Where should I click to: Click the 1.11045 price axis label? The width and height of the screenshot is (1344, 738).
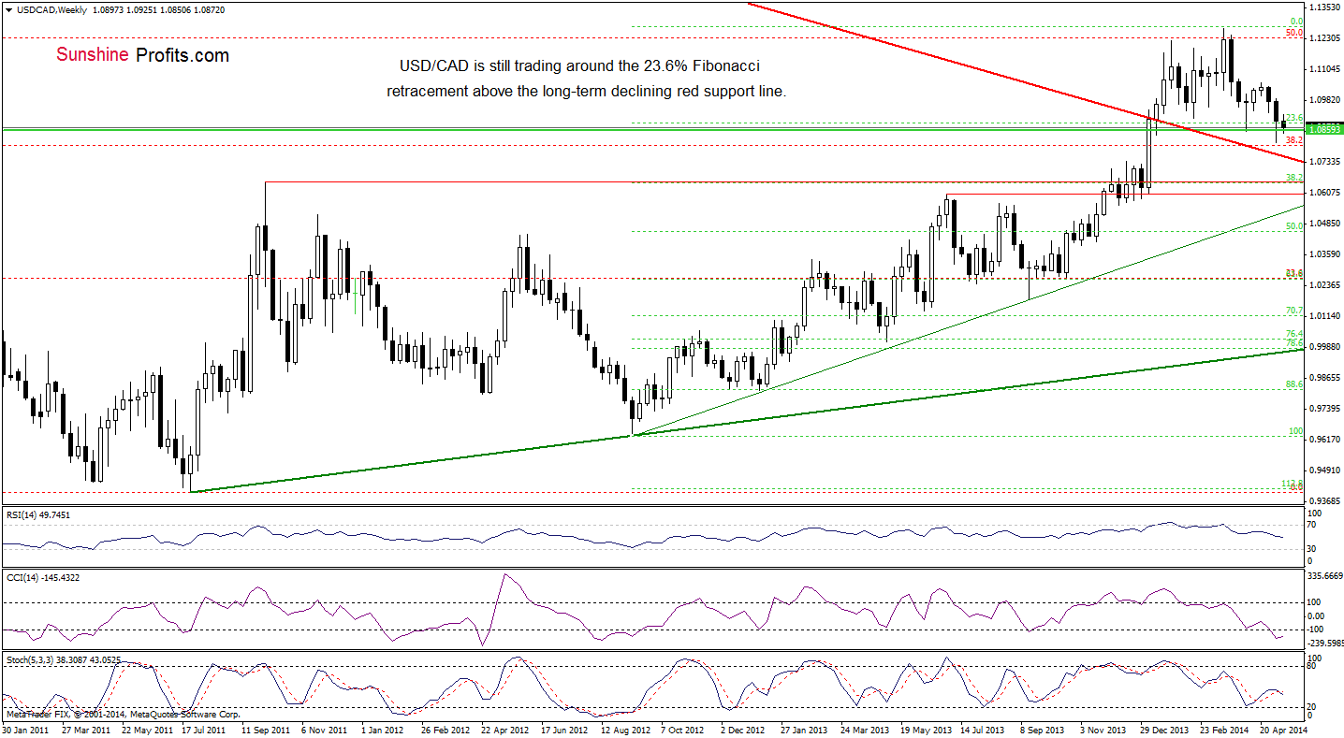(x=1324, y=69)
